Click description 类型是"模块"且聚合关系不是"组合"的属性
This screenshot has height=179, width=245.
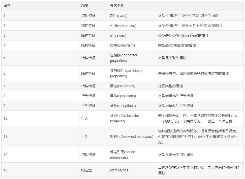point(200,26)
